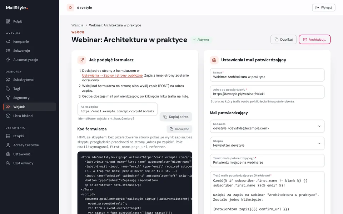Click the Kod formularza heading

(92, 129)
